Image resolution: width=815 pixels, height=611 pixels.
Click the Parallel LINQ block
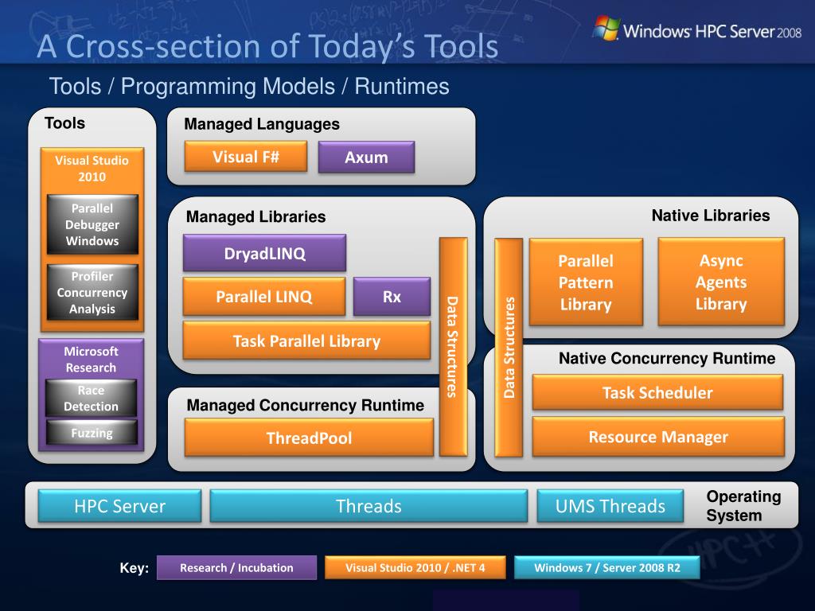pyautogui.click(x=264, y=296)
